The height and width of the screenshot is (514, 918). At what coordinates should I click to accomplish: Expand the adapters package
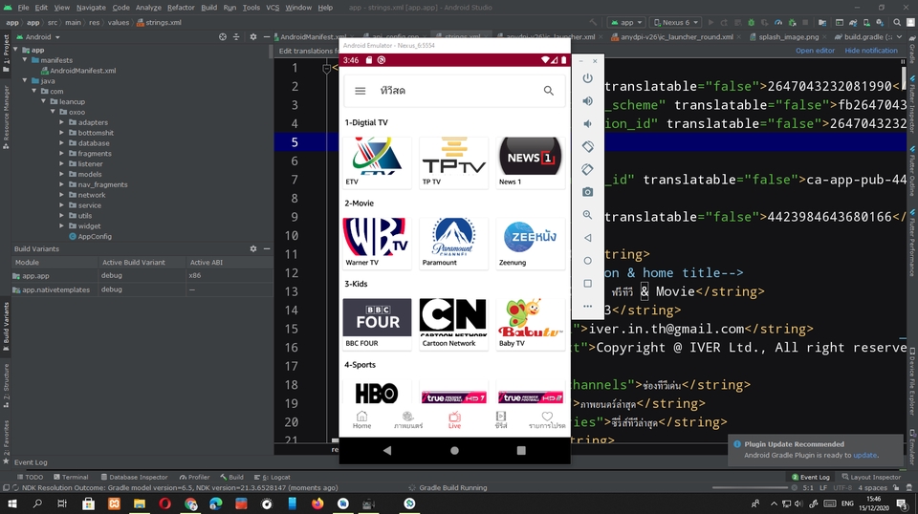(62, 122)
